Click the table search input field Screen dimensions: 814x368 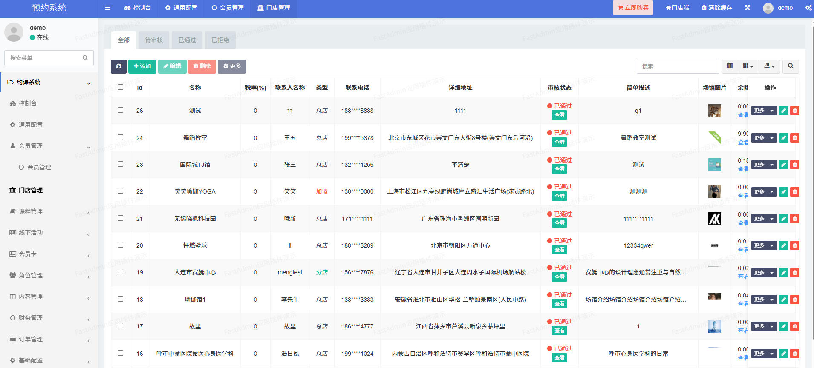point(678,66)
